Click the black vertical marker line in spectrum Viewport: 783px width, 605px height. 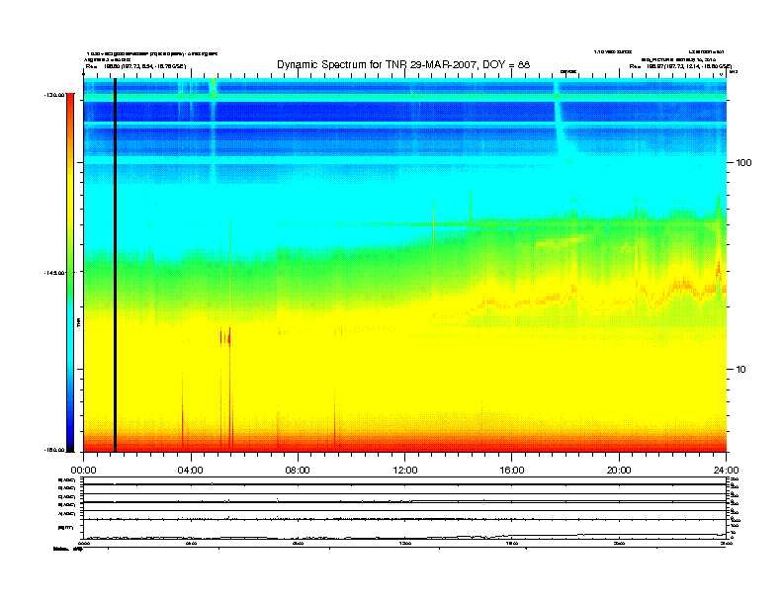(115, 265)
